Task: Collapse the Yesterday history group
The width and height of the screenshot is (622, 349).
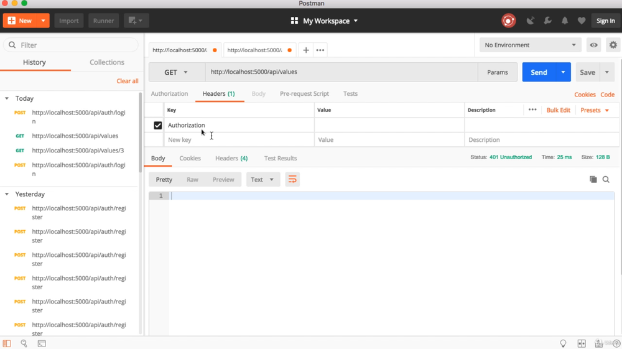Action: [7, 194]
